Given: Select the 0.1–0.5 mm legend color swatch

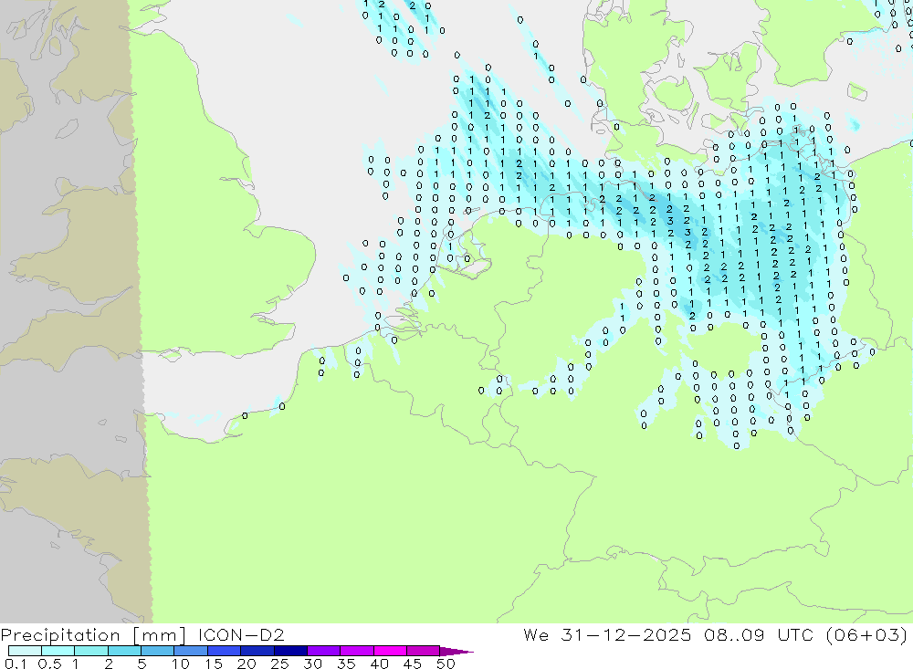Looking at the screenshot, I should tap(25, 651).
